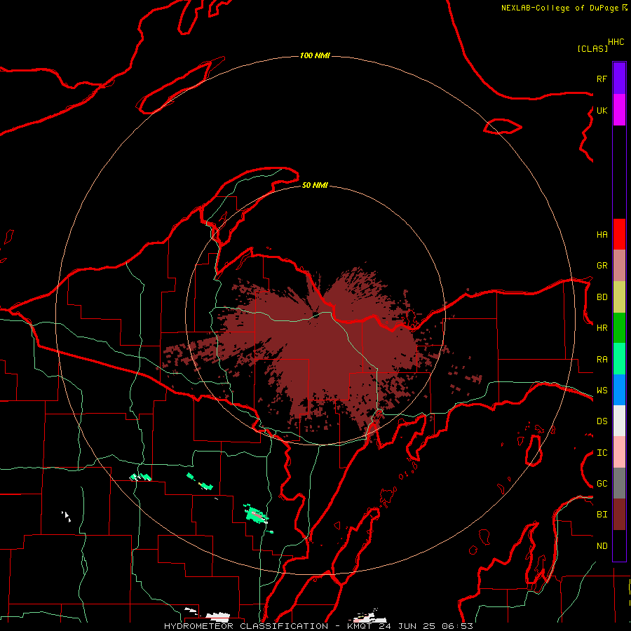The image size is (631, 631).
Task: Click the 24 JUN 25 date text
Action: tap(407, 626)
